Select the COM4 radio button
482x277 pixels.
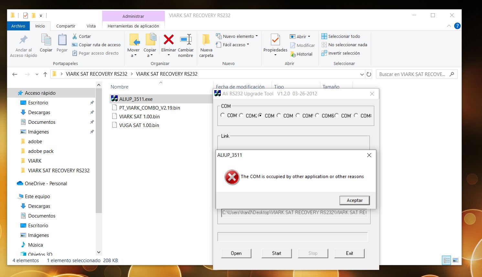tap(279, 115)
